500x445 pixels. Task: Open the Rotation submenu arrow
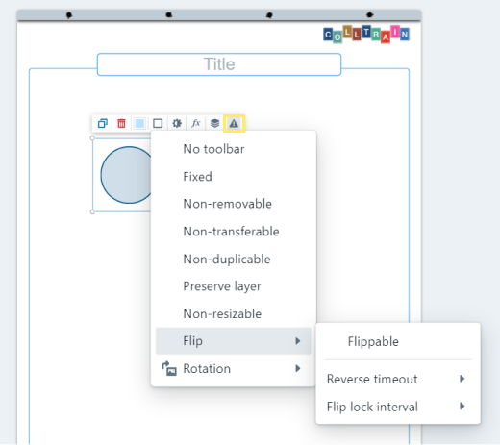[x=298, y=368]
